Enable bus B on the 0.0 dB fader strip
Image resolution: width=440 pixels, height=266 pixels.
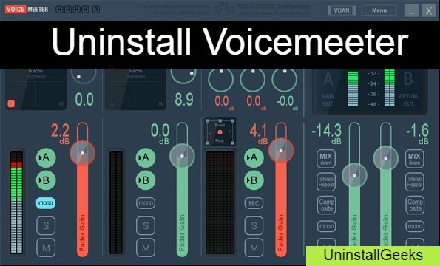(x=146, y=180)
